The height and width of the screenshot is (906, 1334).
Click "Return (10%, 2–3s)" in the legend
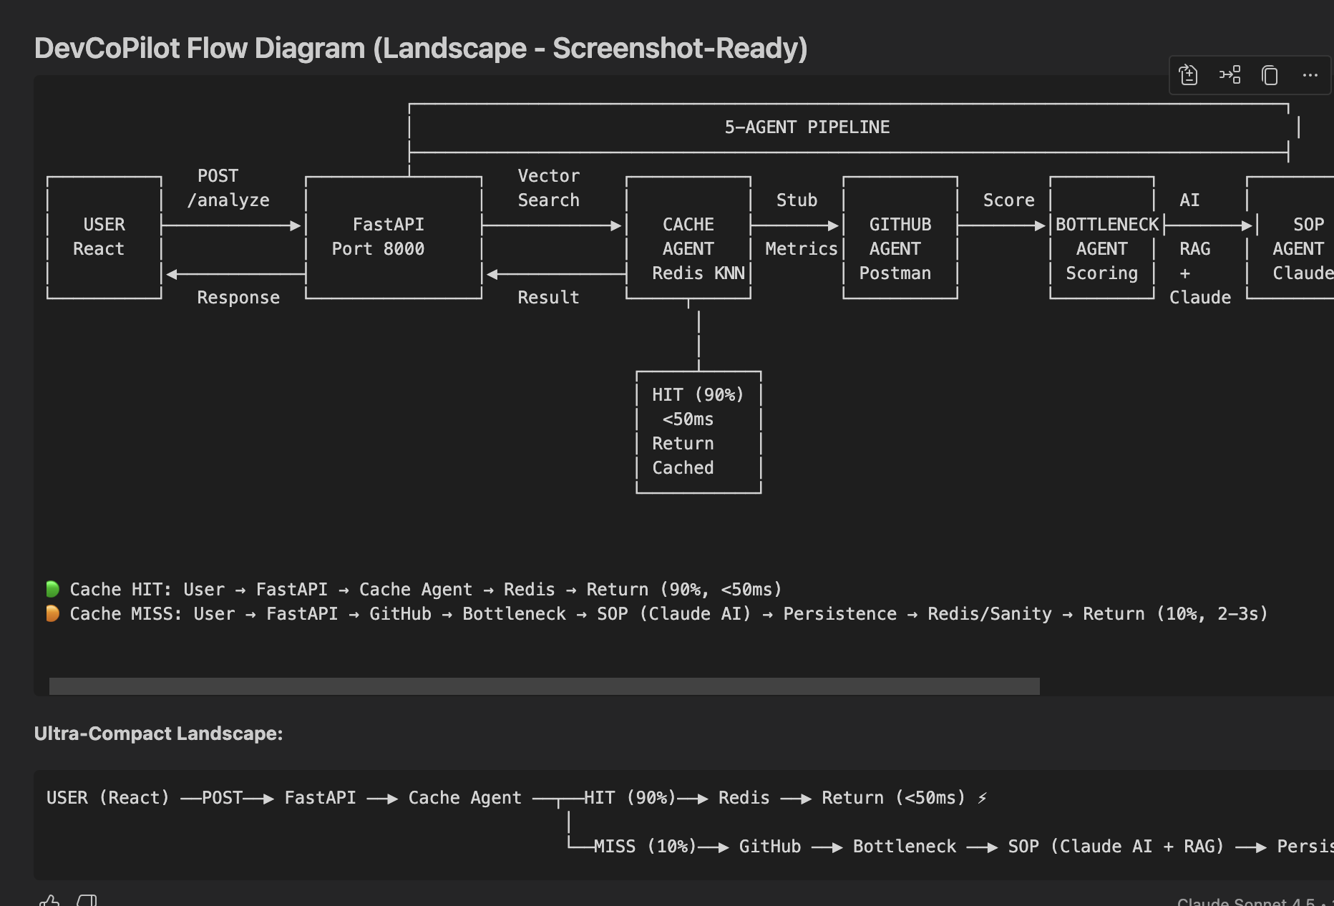coord(1175,614)
